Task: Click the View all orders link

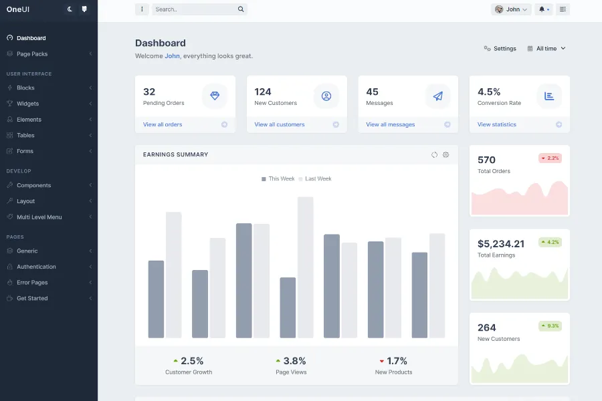Action: click(x=163, y=124)
